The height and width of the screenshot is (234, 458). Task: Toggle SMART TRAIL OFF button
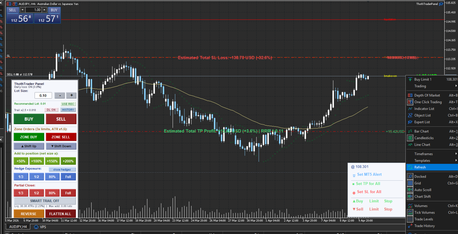45,201
